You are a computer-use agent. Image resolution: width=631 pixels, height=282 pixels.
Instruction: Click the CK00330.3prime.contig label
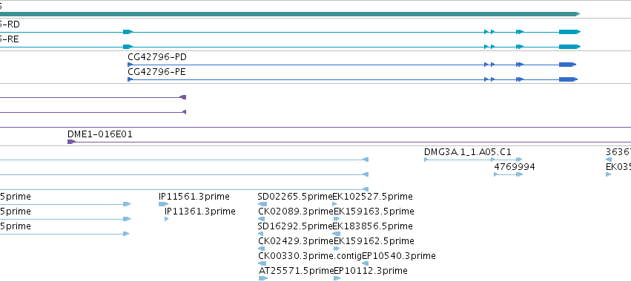309,256
